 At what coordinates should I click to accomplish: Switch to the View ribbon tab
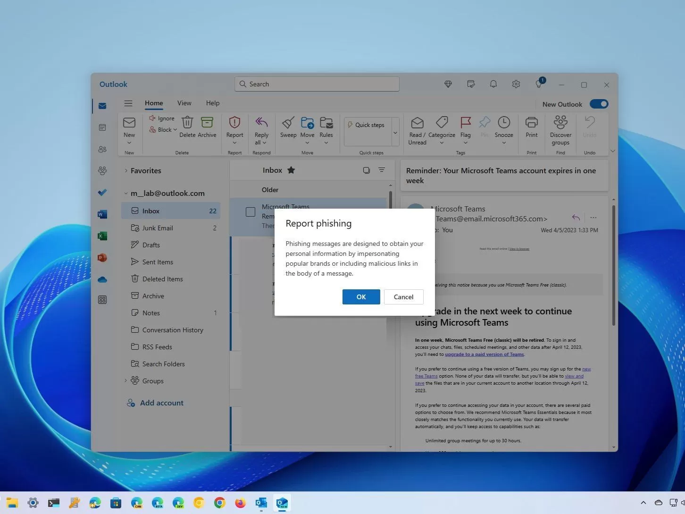pos(184,103)
